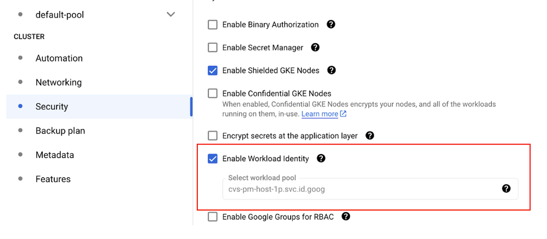The image size is (547, 239).
Task: Open help tooltip for Shielded GKE Nodes
Action: pyautogui.click(x=331, y=71)
